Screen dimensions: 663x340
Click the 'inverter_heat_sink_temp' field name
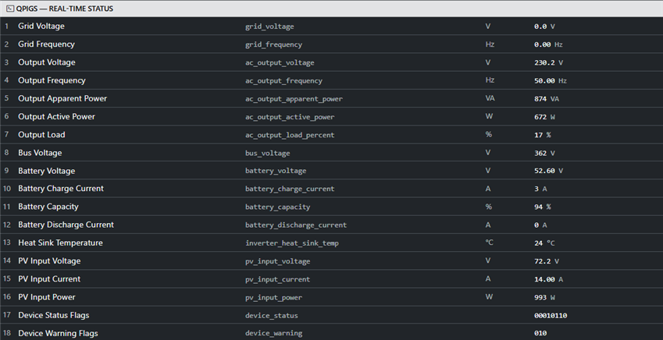pyautogui.click(x=292, y=243)
